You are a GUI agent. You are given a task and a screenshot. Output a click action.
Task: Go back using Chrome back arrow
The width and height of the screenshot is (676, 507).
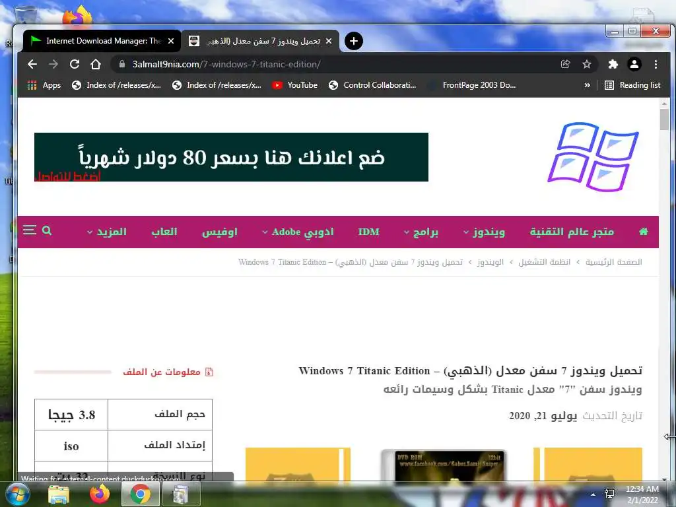(32, 64)
